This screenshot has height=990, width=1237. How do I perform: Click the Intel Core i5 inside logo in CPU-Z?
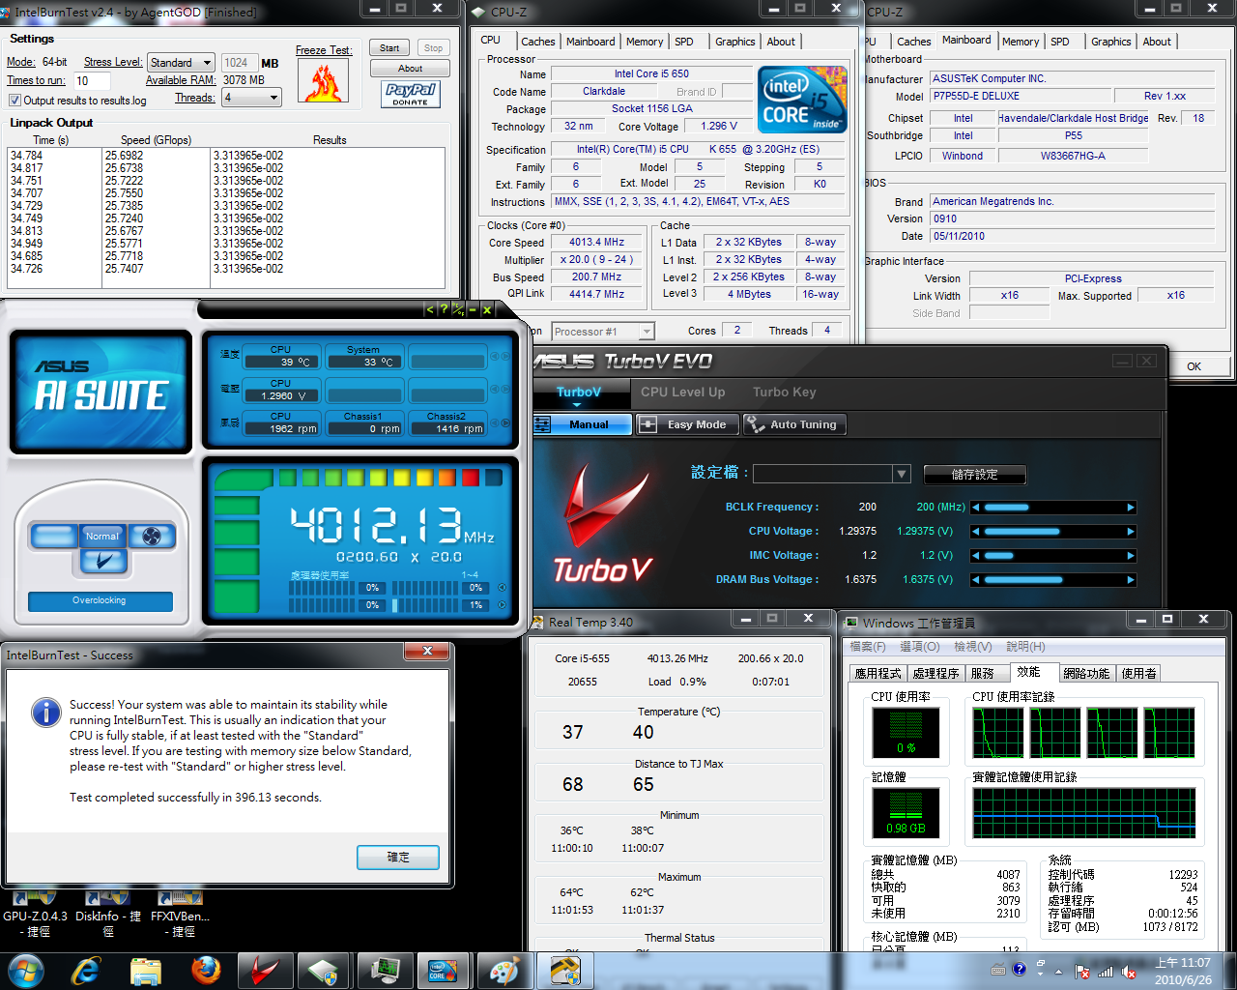pos(802,100)
